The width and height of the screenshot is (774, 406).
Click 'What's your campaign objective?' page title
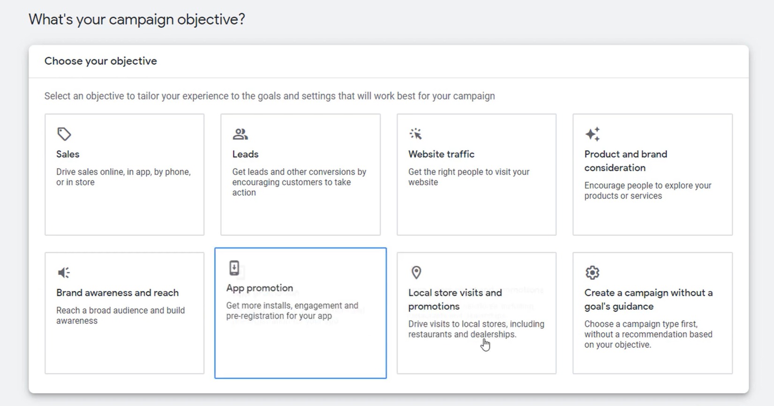(137, 19)
